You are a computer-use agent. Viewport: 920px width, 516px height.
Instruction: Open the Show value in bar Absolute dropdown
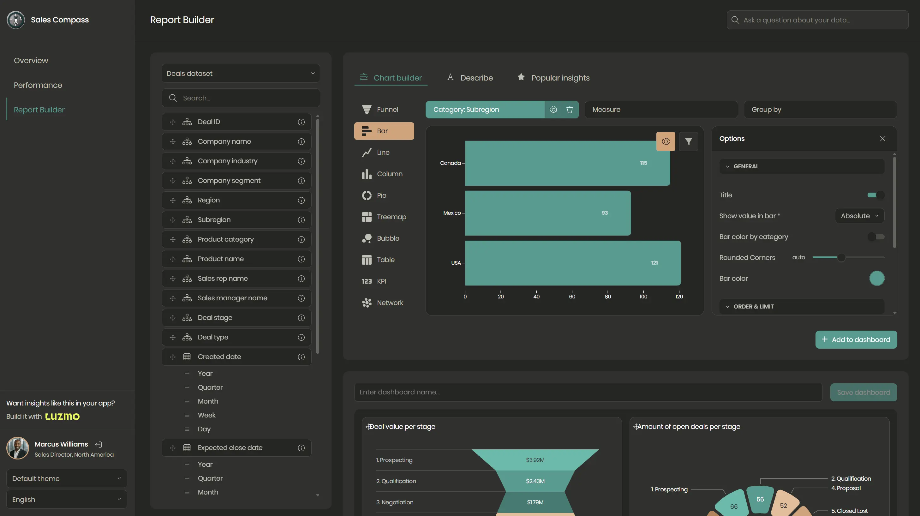coord(859,216)
